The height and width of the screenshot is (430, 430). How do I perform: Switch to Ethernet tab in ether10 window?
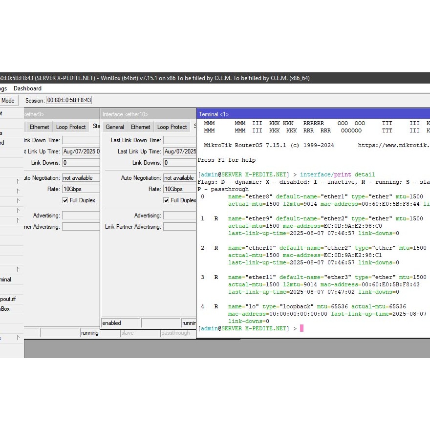point(140,127)
